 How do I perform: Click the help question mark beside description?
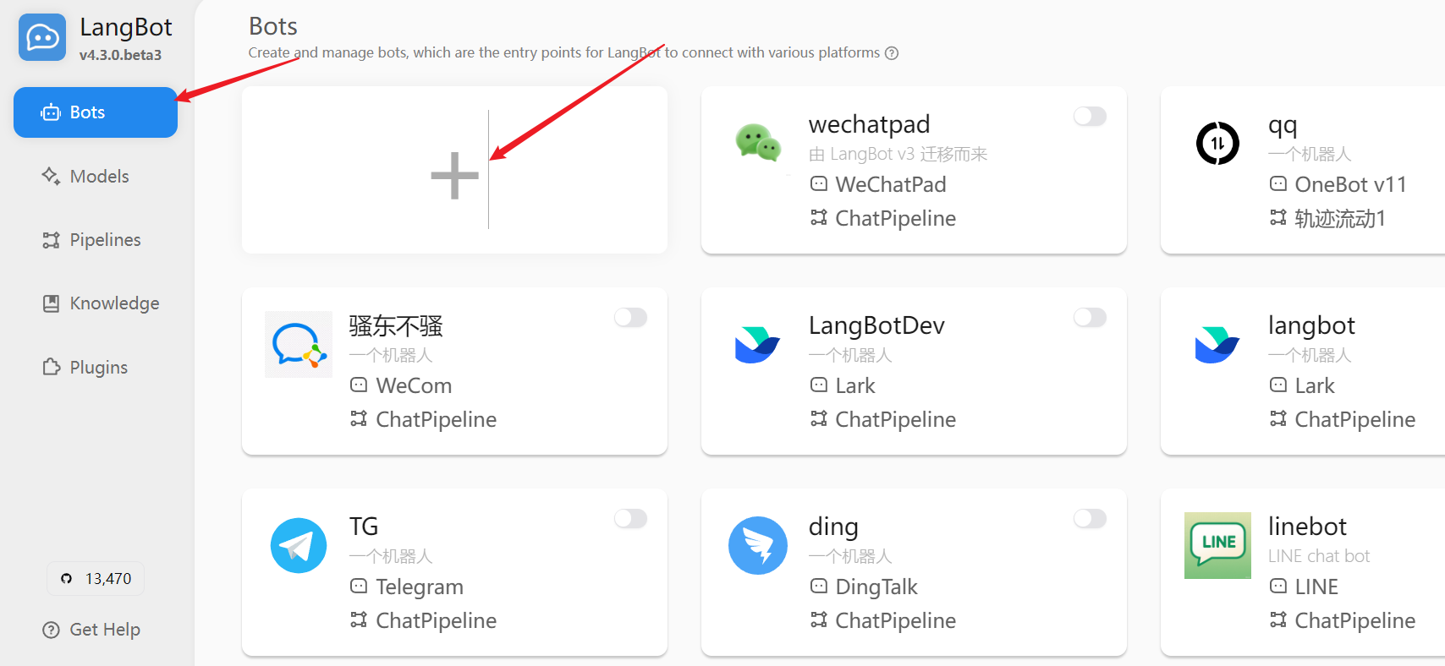pyautogui.click(x=892, y=53)
